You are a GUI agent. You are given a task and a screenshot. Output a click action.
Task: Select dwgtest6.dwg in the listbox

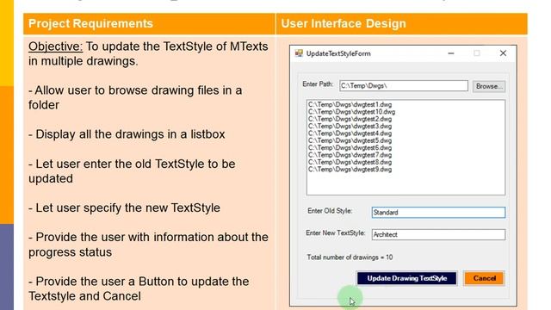[x=350, y=148]
